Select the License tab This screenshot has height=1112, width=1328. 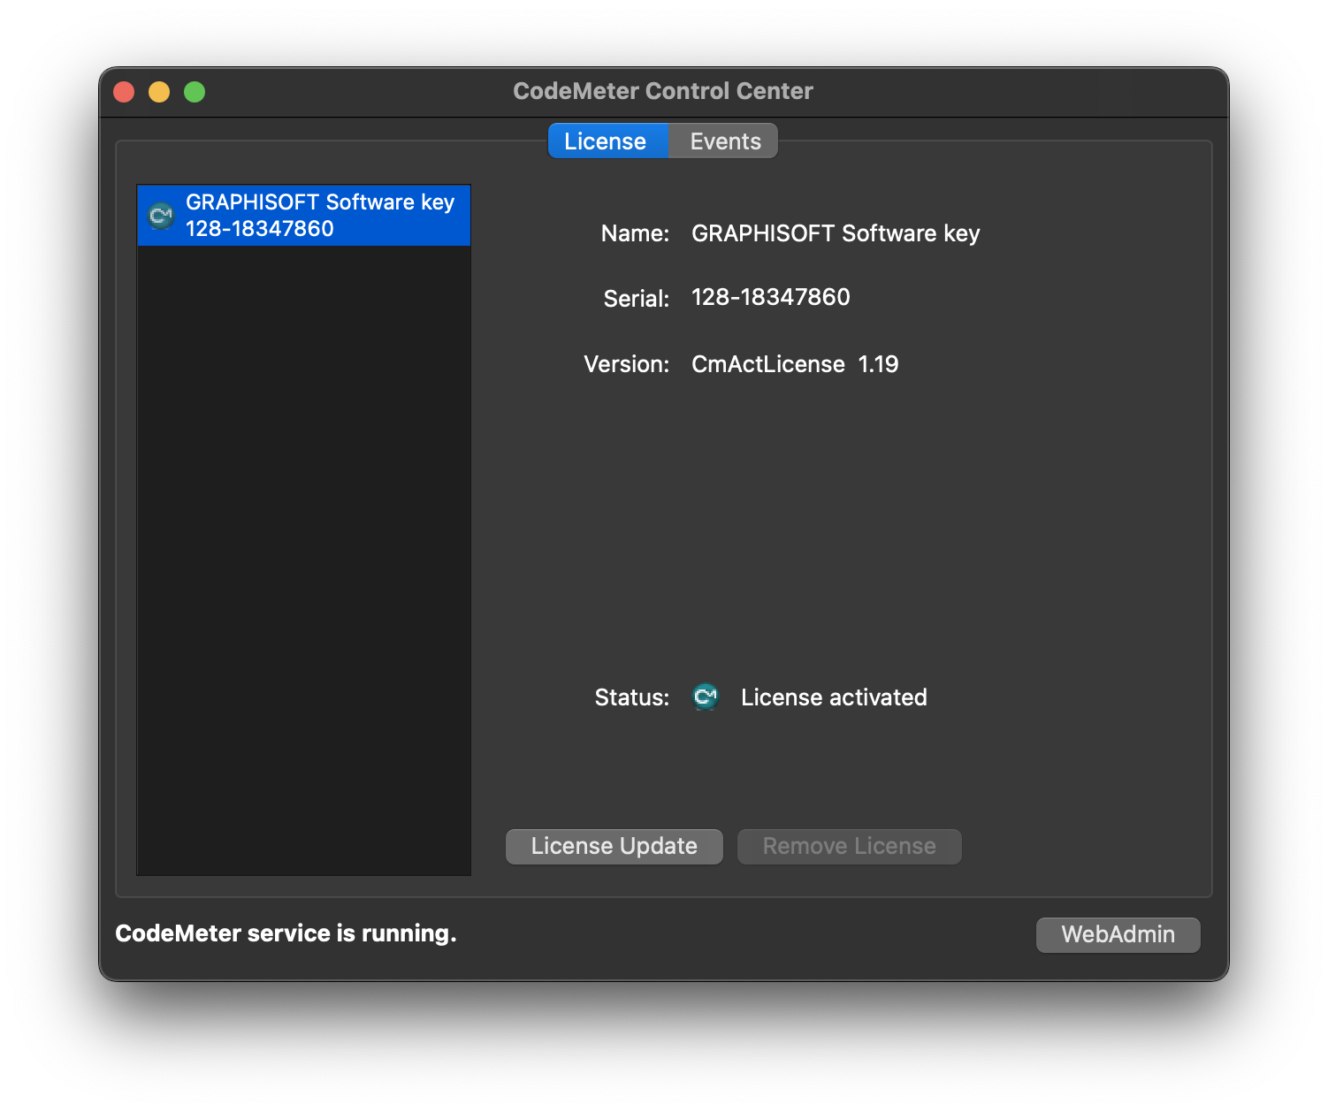[x=606, y=141]
